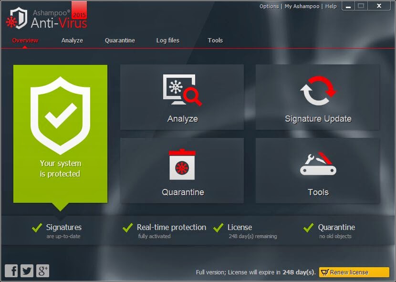
Task: Close the Anti-Virus window
Action: [379, 6]
